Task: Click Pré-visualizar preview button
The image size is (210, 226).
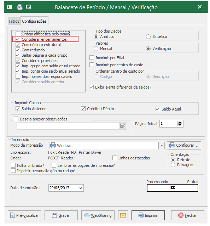Action: click(x=24, y=215)
